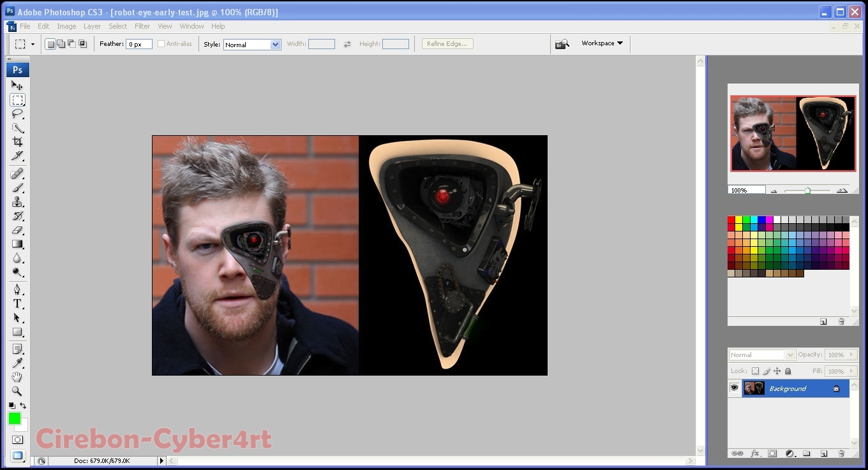Delete layer using Layers panel trash icon
Image resolution: width=868 pixels, height=470 pixels.
841,453
